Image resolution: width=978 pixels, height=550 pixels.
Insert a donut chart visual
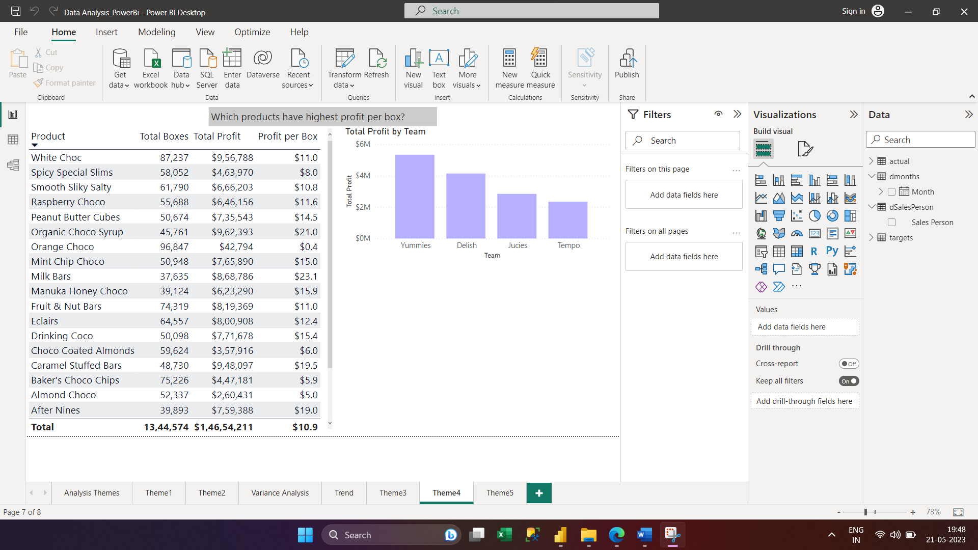click(832, 215)
